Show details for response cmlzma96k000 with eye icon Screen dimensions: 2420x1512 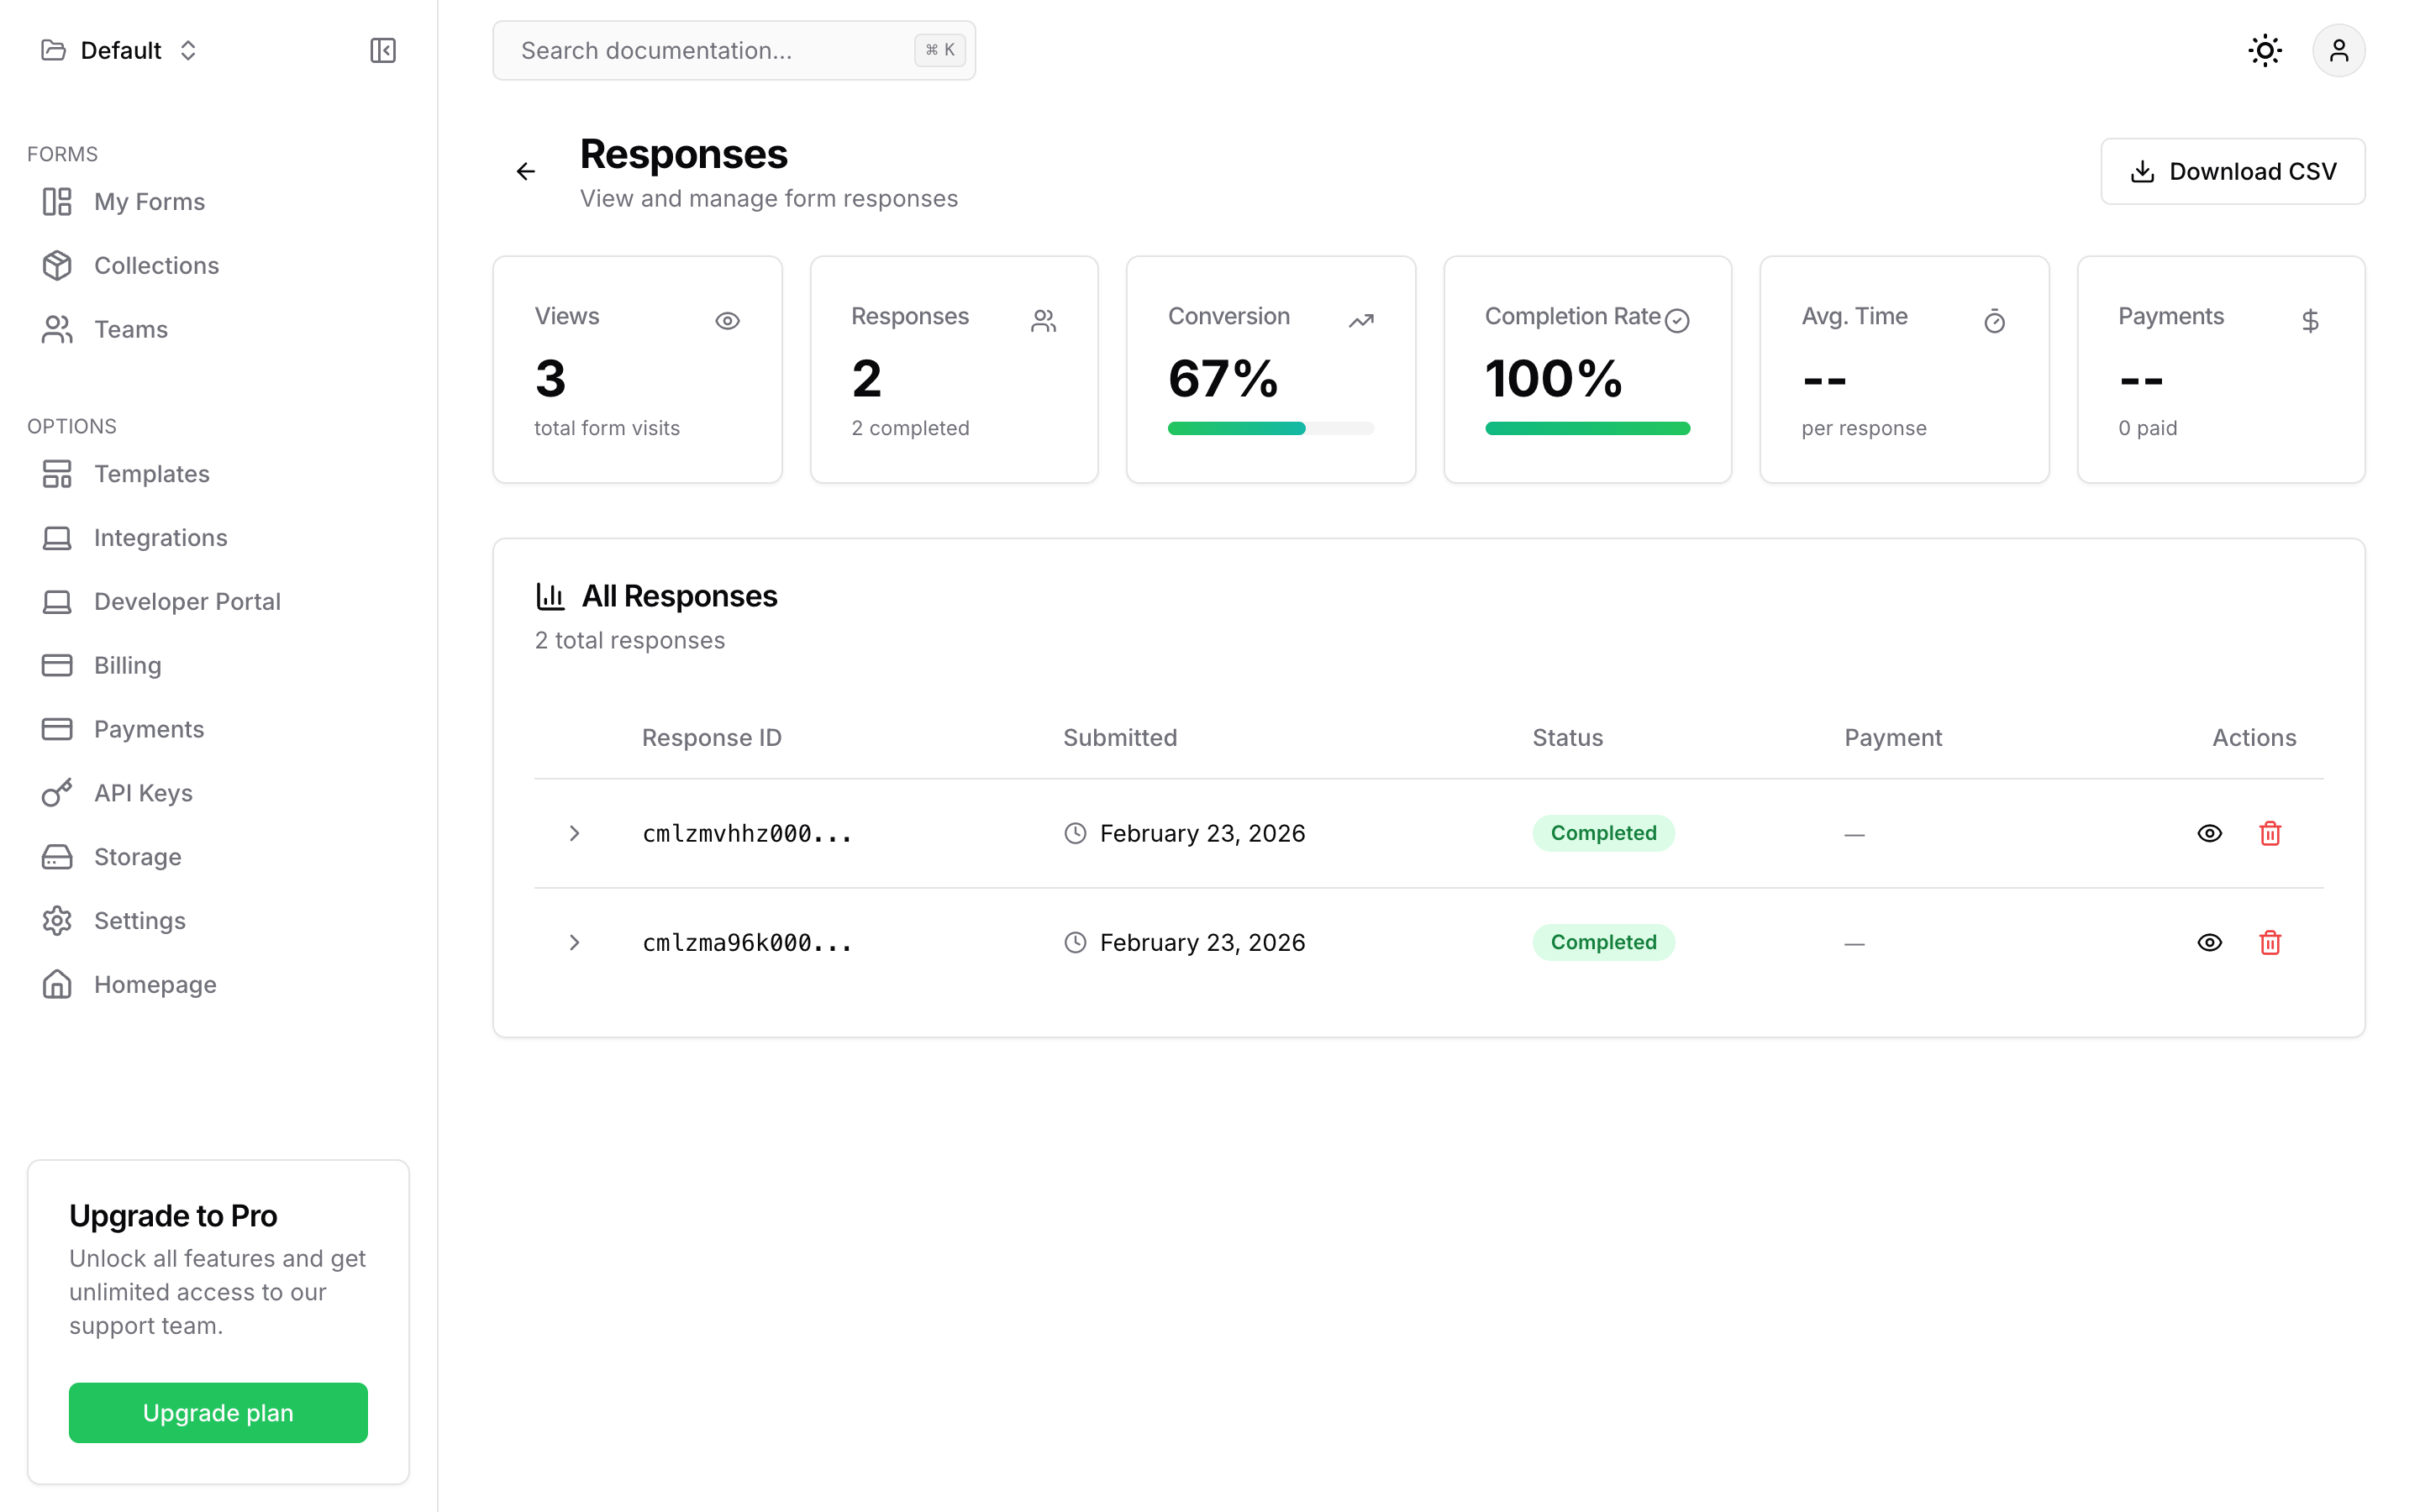pyautogui.click(x=2210, y=941)
